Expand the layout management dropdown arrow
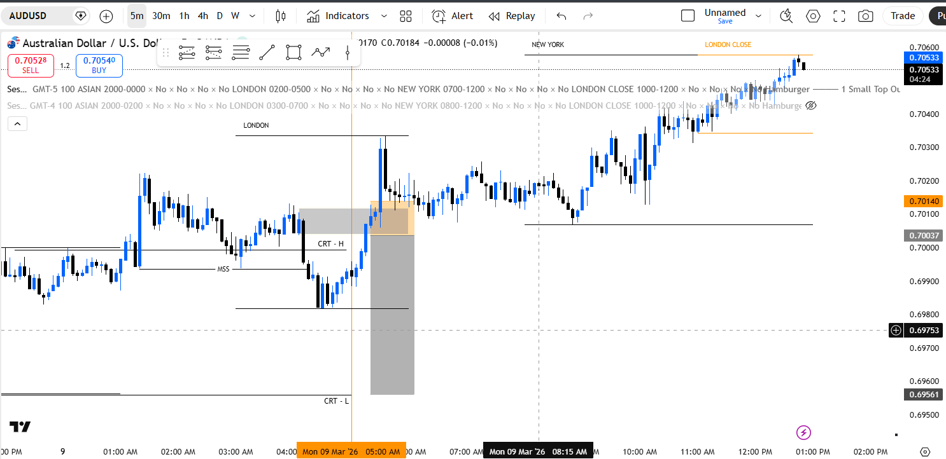The height and width of the screenshot is (459, 946). (x=758, y=16)
